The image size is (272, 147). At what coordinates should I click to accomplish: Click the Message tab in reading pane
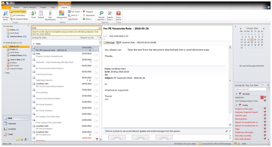pos(109,43)
